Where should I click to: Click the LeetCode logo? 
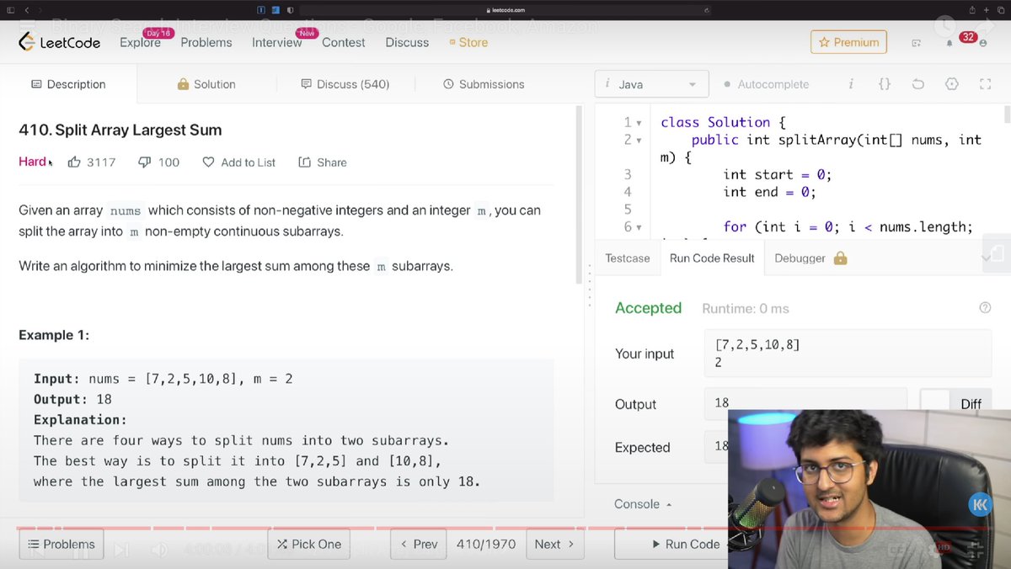(x=59, y=41)
